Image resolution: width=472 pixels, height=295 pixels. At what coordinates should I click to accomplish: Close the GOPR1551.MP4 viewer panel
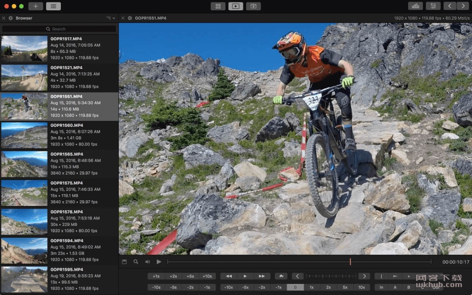(x=123, y=18)
